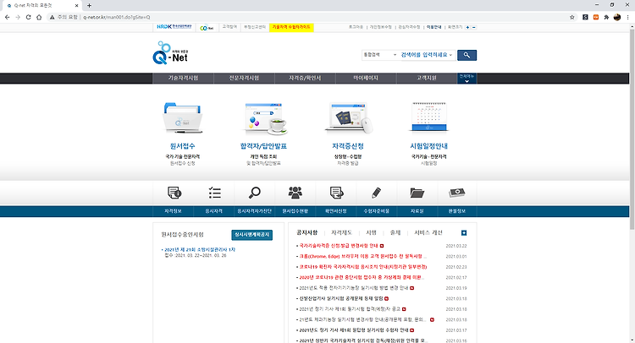Click the 자격정보 document info icon
Image resolution: width=635 pixels, height=343 pixels.
(174, 193)
